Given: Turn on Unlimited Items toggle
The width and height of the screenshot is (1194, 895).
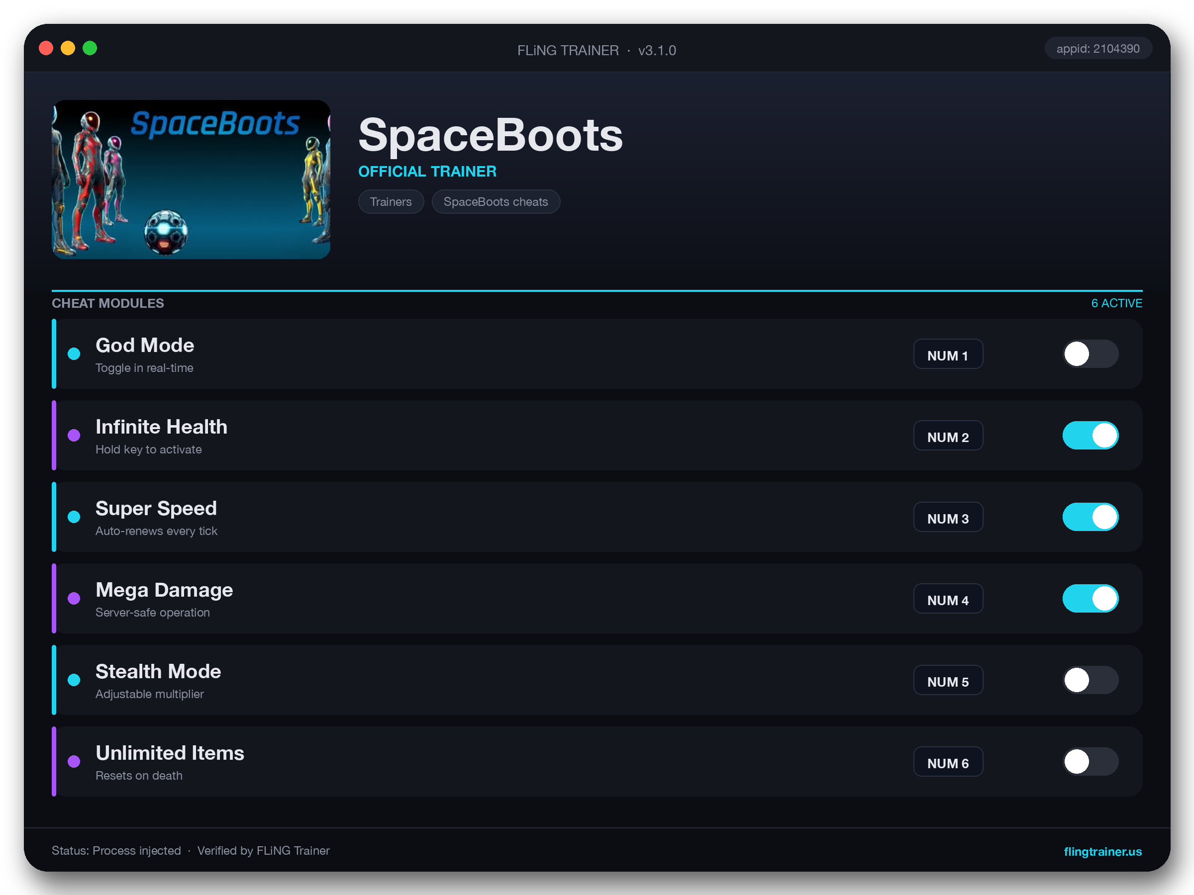Looking at the screenshot, I should (1091, 761).
